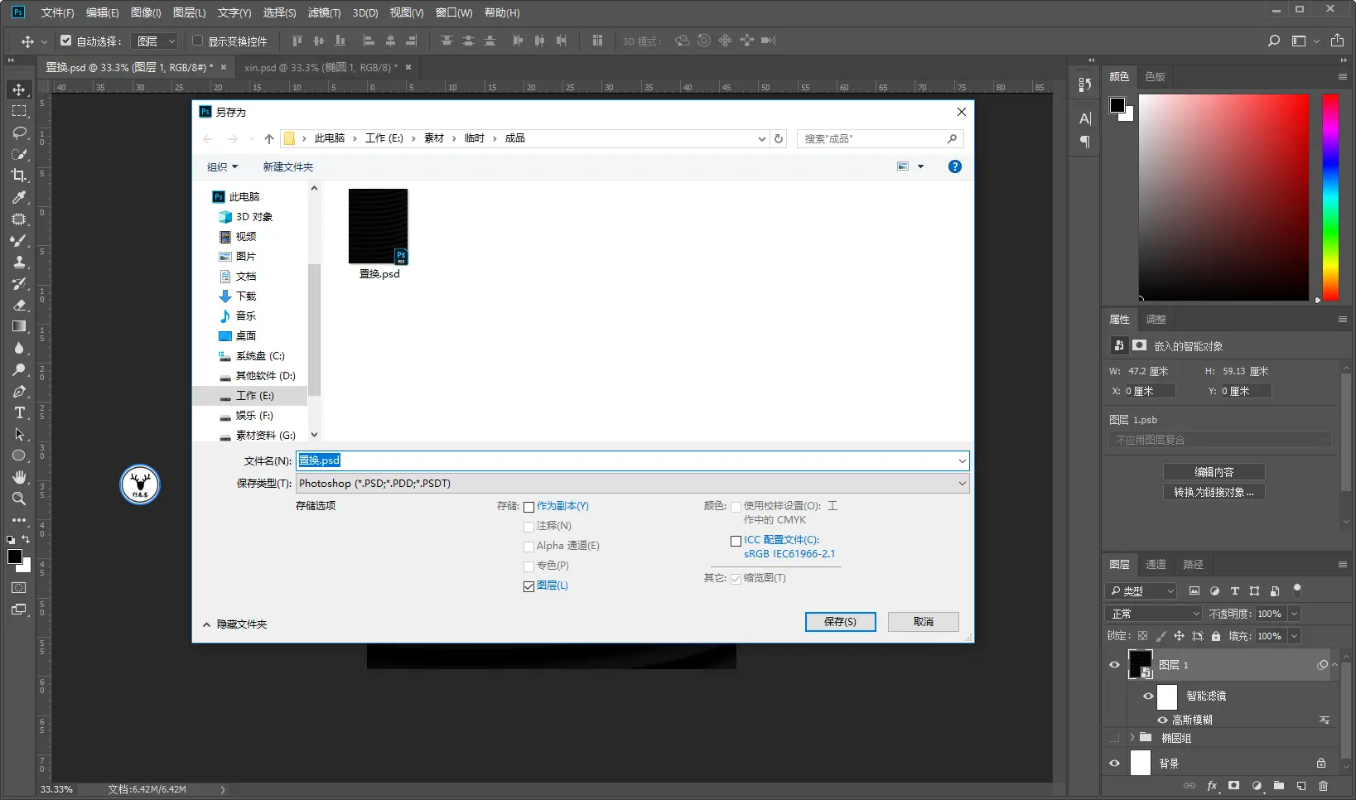Open the 保存类型 format dropdown
1356x800 pixels.
coord(632,484)
